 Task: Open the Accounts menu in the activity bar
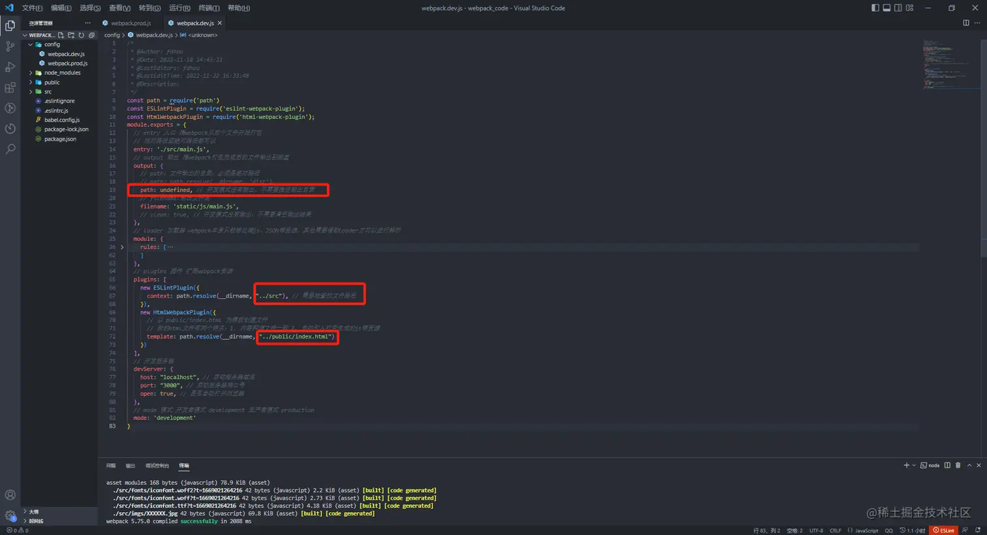tap(10, 495)
